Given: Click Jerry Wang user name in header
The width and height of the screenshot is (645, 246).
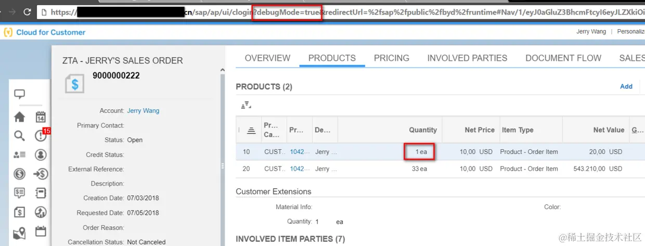Looking at the screenshot, I should click(x=591, y=32).
